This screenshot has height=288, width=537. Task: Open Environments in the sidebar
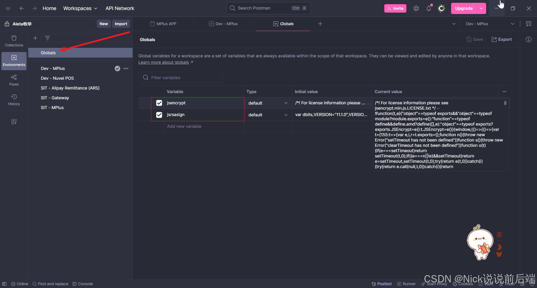coord(14,61)
